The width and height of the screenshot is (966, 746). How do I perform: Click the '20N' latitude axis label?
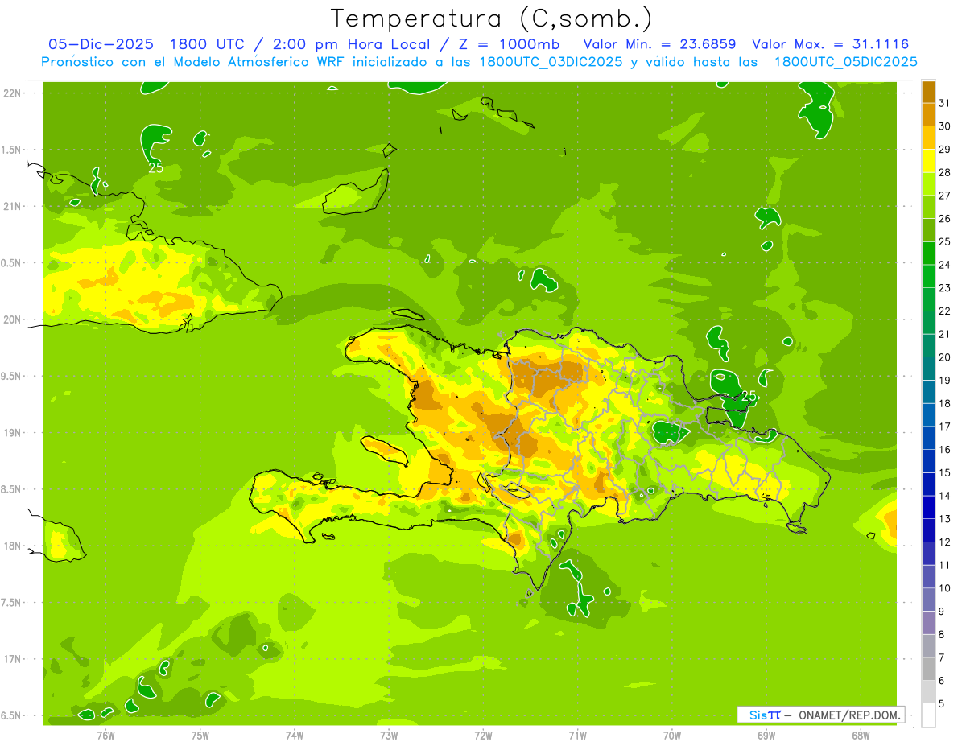point(14,319)
